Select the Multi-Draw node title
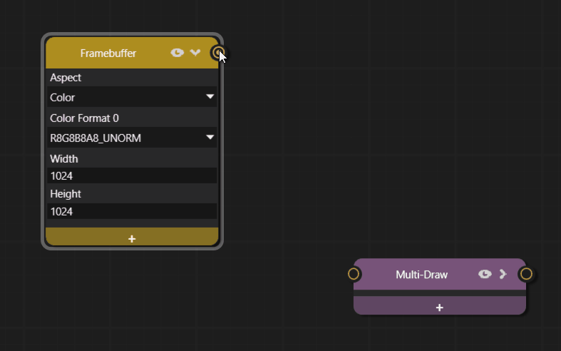Screen dimensions: 561x351 421,275
